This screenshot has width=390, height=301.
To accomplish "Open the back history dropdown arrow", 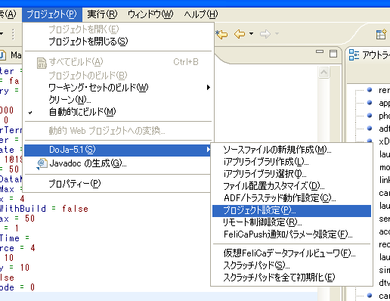I will (251, 33).
